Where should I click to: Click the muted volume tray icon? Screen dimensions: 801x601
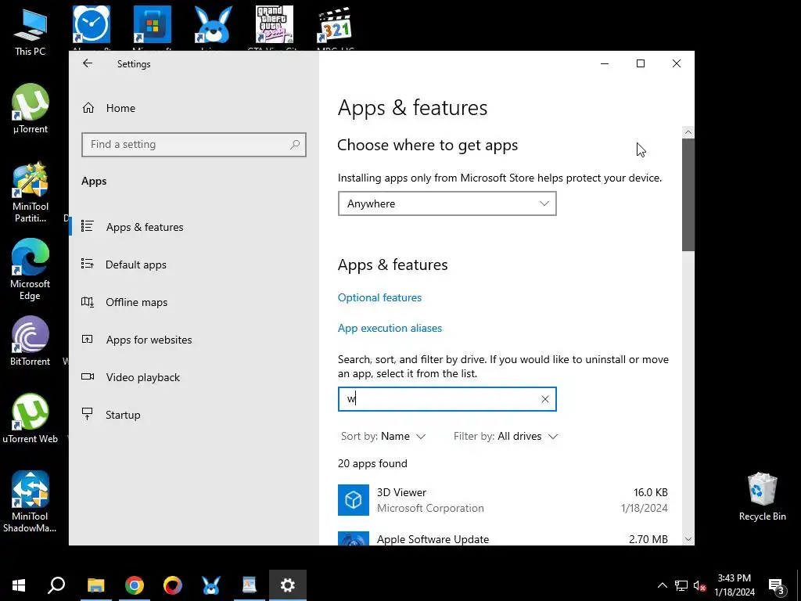point(699,585)
